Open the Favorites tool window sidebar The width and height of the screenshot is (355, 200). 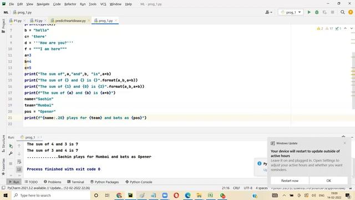(3, 167)
